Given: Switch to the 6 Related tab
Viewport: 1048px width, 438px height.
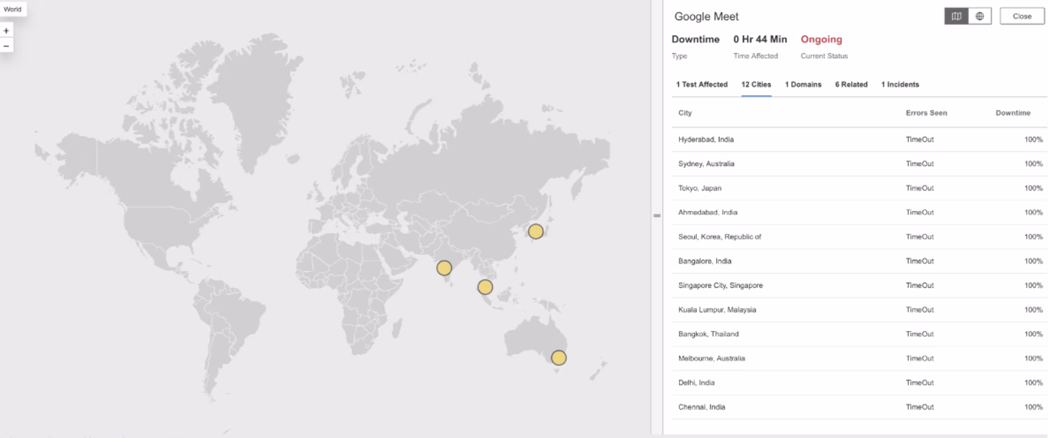Looking at the screenshot, I should [x=851, y=84].
